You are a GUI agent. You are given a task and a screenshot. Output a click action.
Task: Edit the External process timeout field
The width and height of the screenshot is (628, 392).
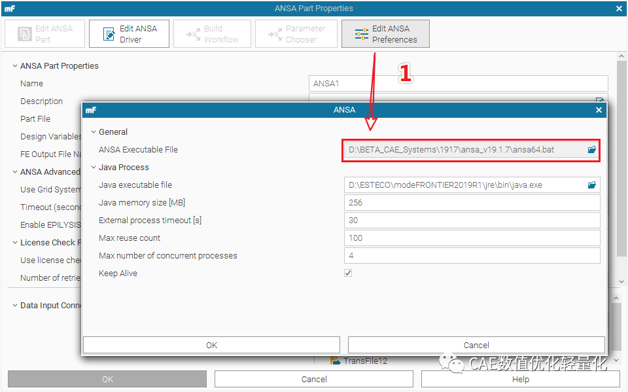point(472,221)
